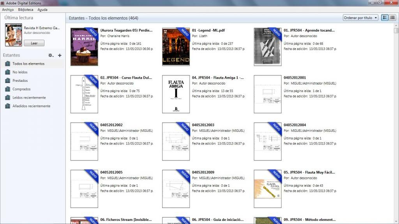This screenshot has height=224, width=399.
Task: Open the 04052012009 document thumbnail
Action: click(176, 189)
